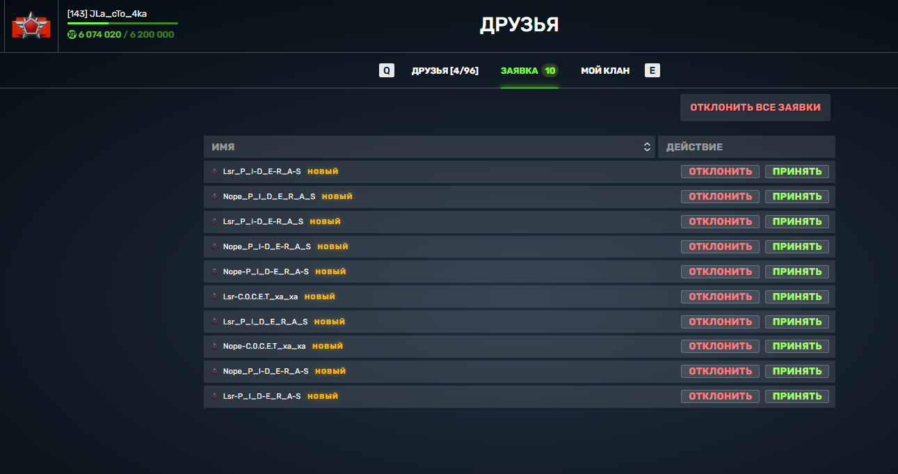
Task: Click the green 10 counter on ЗАЯВКА
Action: click(x=550, y=70)
